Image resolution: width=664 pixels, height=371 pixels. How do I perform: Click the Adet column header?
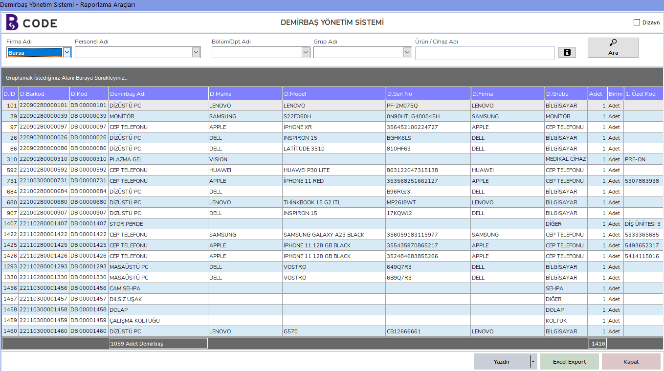(598, 94)
